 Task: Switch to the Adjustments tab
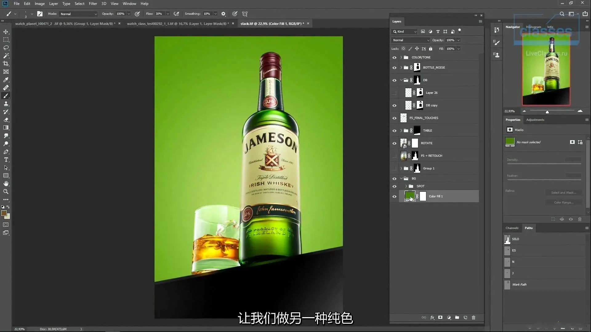point(535,120)
